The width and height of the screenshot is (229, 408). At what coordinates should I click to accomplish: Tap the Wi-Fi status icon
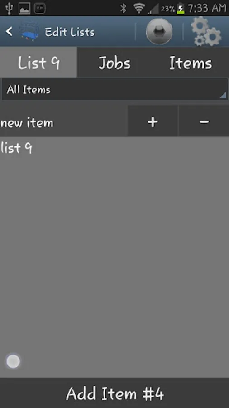[139, 9]
